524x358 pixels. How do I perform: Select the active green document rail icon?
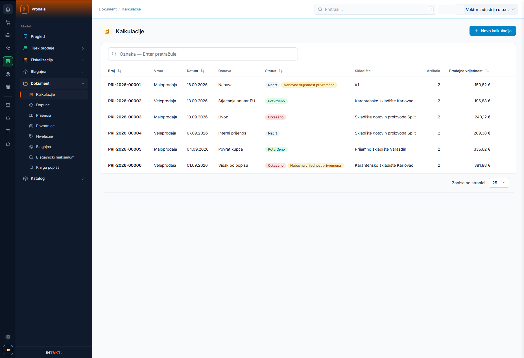click(8, 61)
